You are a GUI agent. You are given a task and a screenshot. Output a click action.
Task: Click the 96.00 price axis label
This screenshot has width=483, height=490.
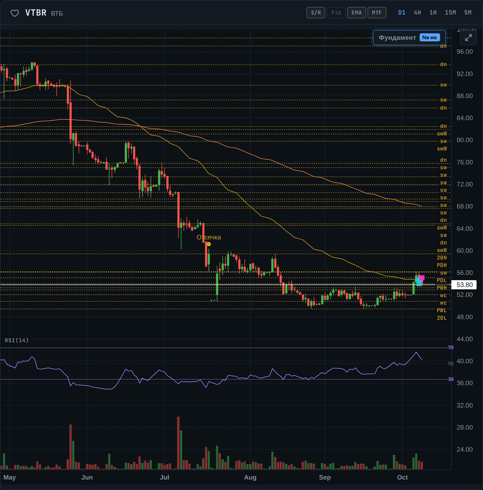pyautogui.click(x=465, y=52)
